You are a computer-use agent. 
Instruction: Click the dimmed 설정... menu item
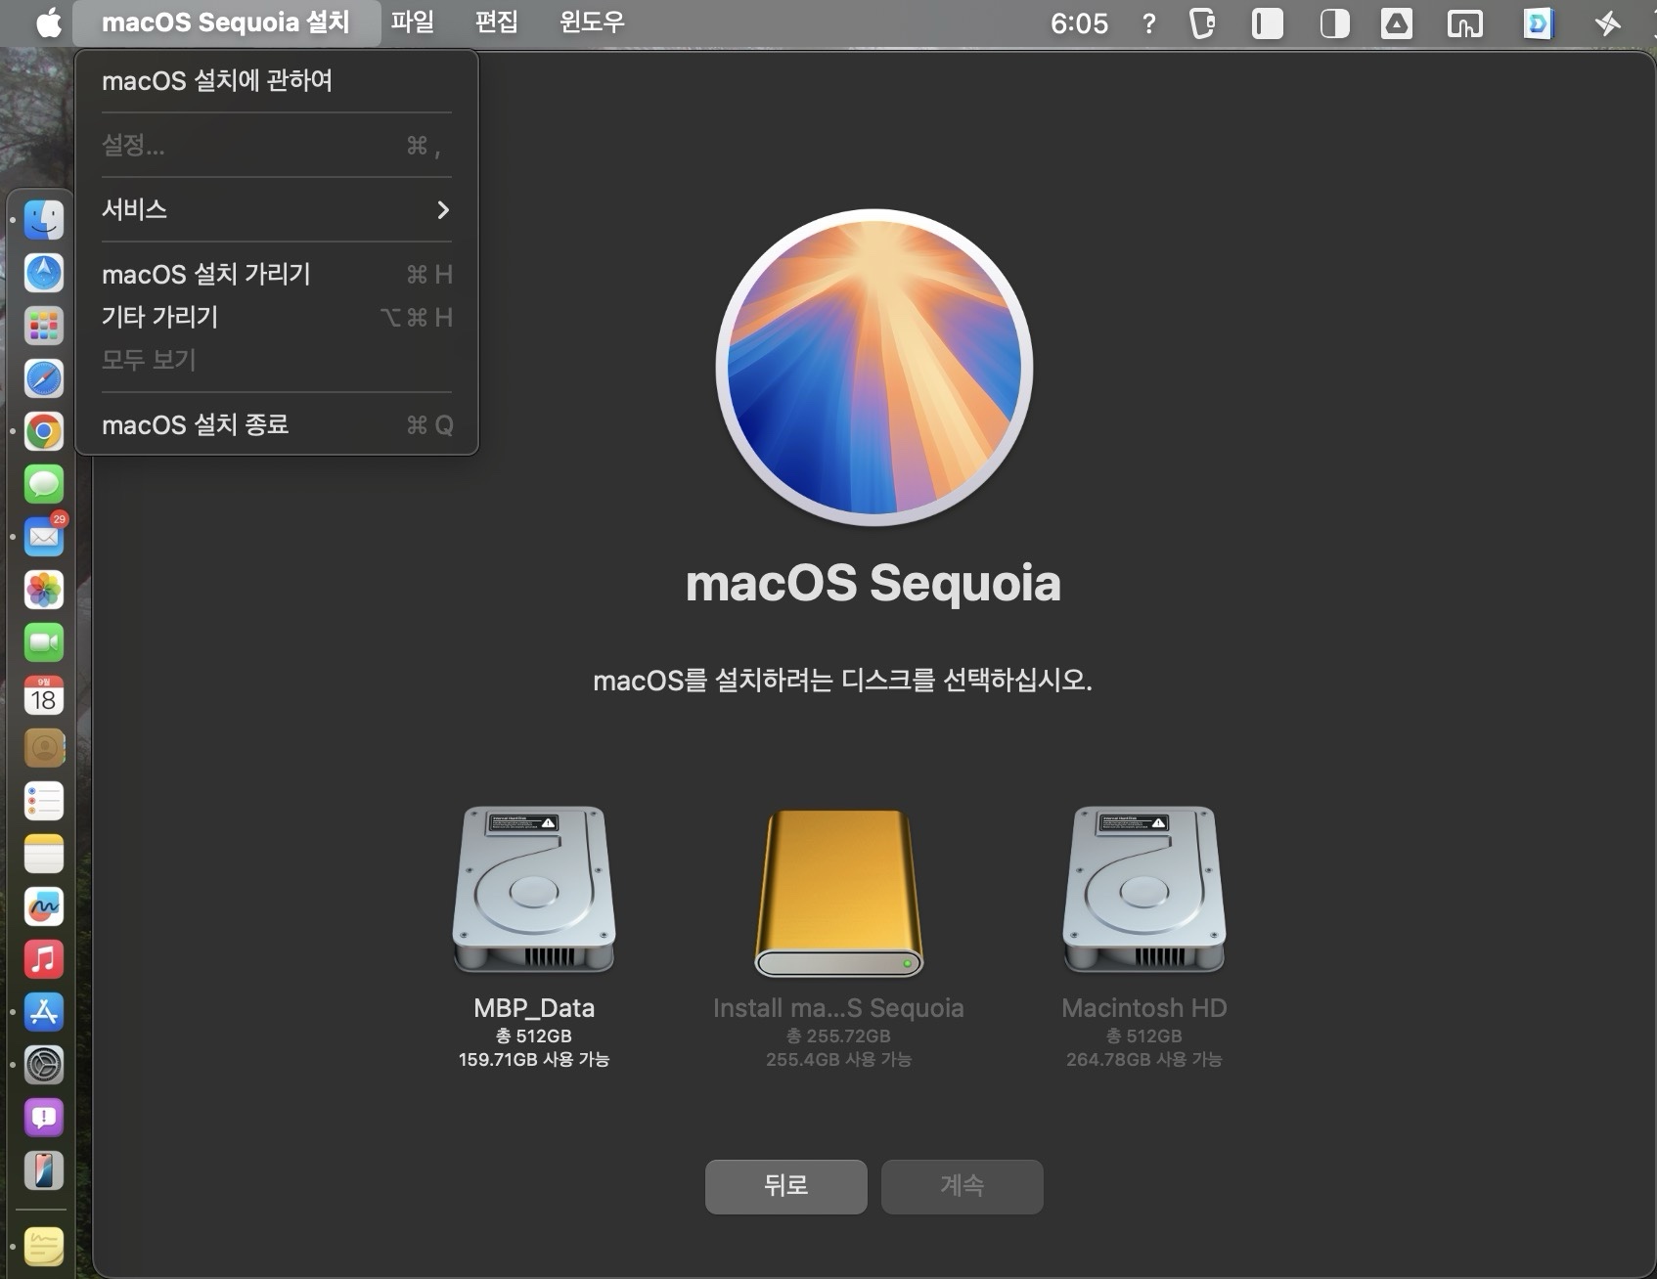click(x=277, y=145)
